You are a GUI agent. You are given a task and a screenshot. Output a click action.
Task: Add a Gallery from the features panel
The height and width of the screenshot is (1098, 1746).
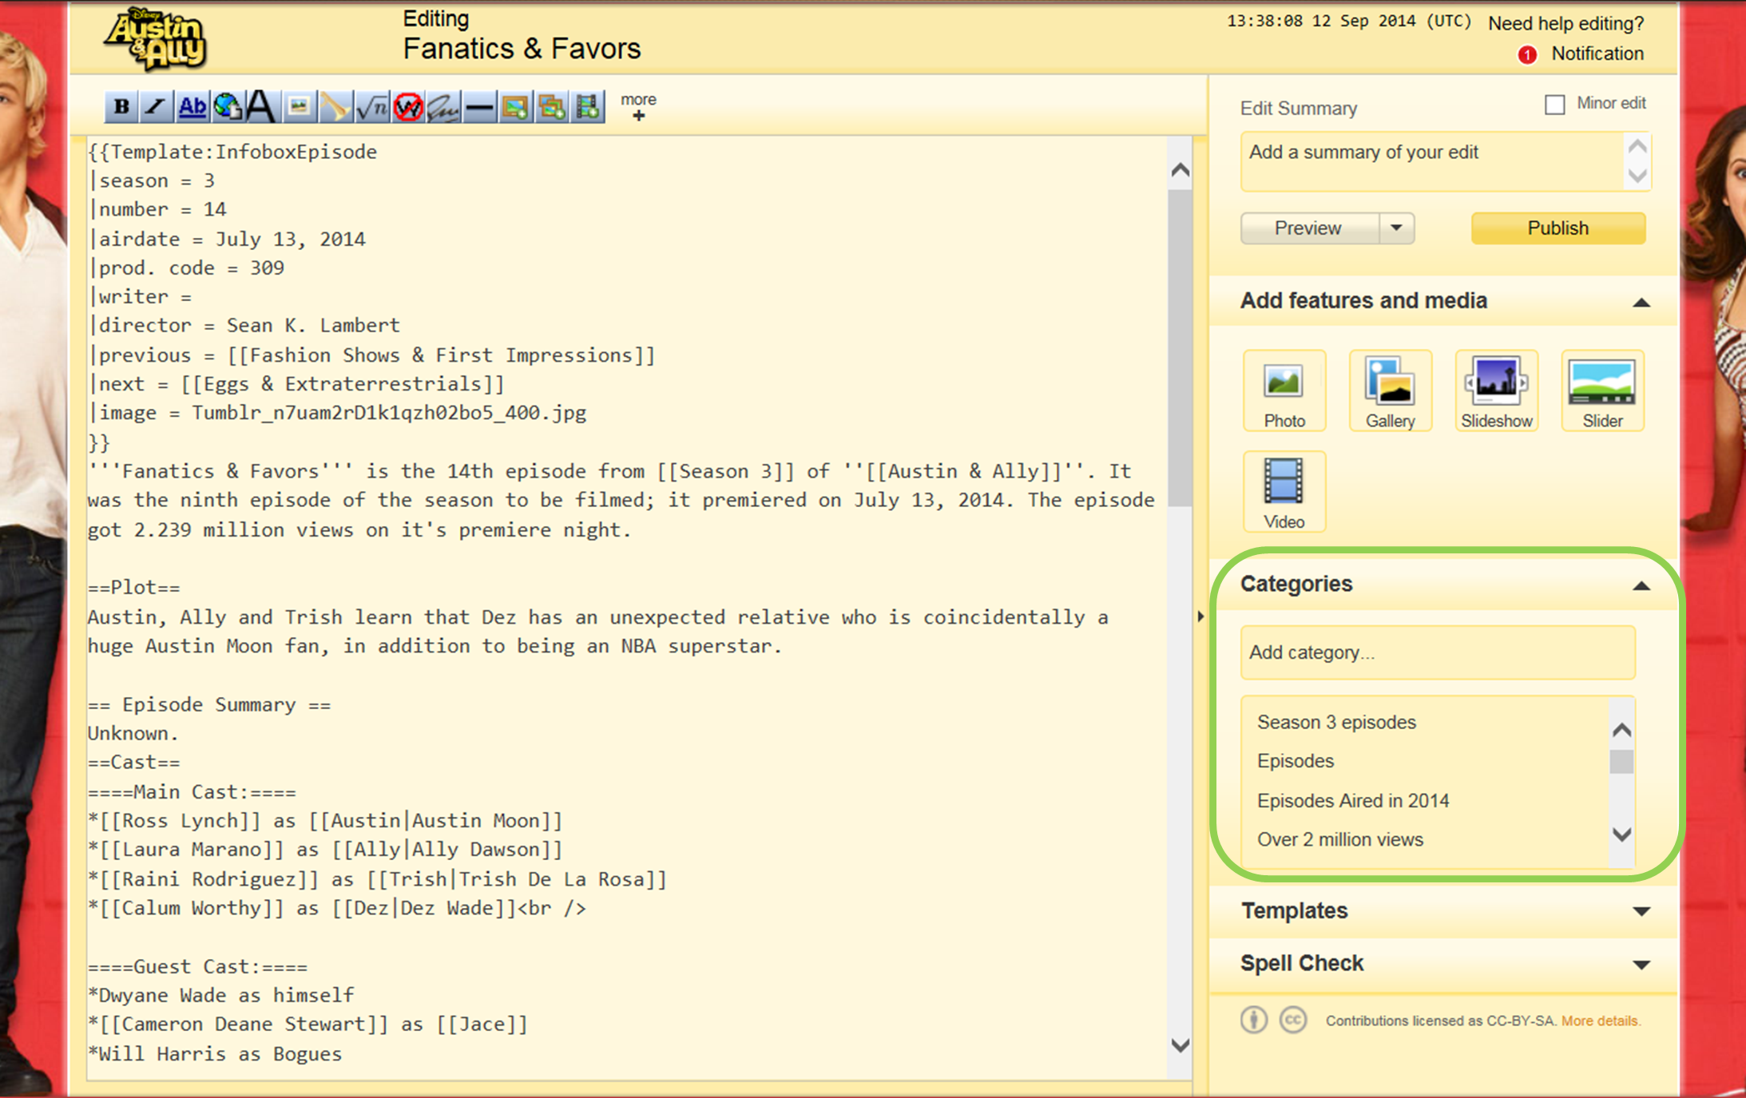(x=1390, y=390)
